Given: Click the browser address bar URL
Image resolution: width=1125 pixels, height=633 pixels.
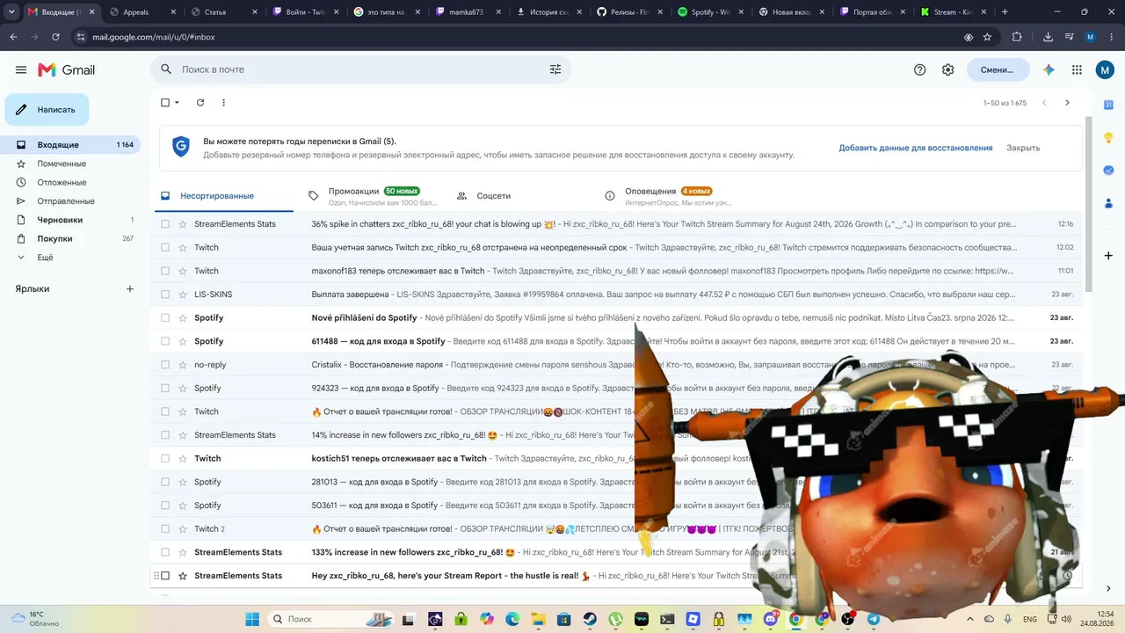Looking at the screenshot, I should click(x=154, y=37).
